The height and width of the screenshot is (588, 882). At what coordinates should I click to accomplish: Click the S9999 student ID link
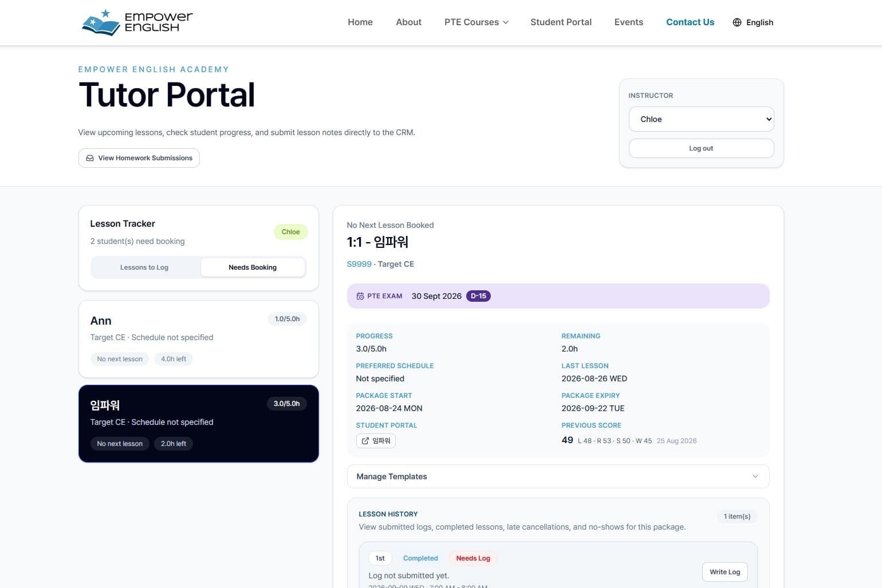(359, 264)
